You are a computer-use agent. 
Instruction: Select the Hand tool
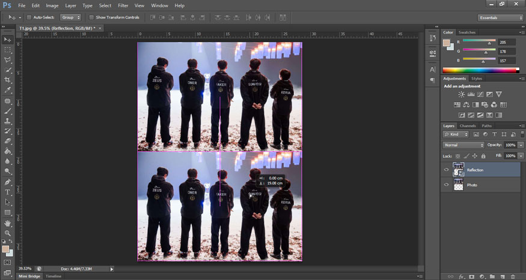pyautogui.click(x=8, y=223)
